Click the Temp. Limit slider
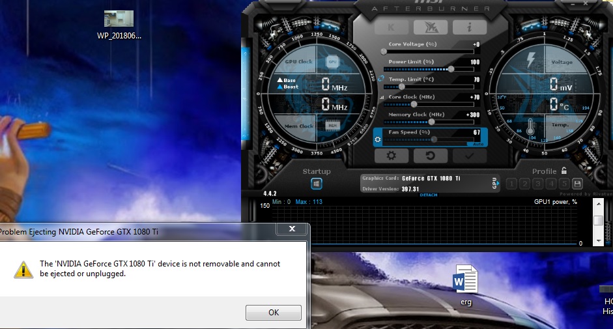The height and width of the screenshot is (329, 613). point(429,87)
